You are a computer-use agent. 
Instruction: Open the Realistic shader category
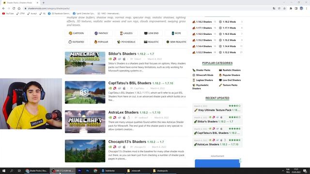152,42
